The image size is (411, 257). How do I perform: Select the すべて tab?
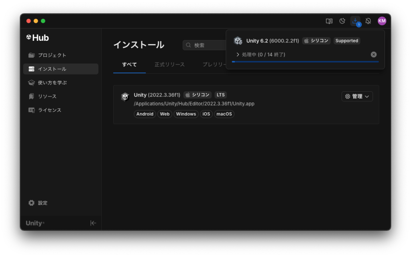coord(129,64)
